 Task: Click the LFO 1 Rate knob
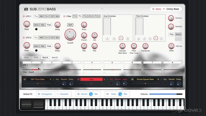tap(27, 24)
